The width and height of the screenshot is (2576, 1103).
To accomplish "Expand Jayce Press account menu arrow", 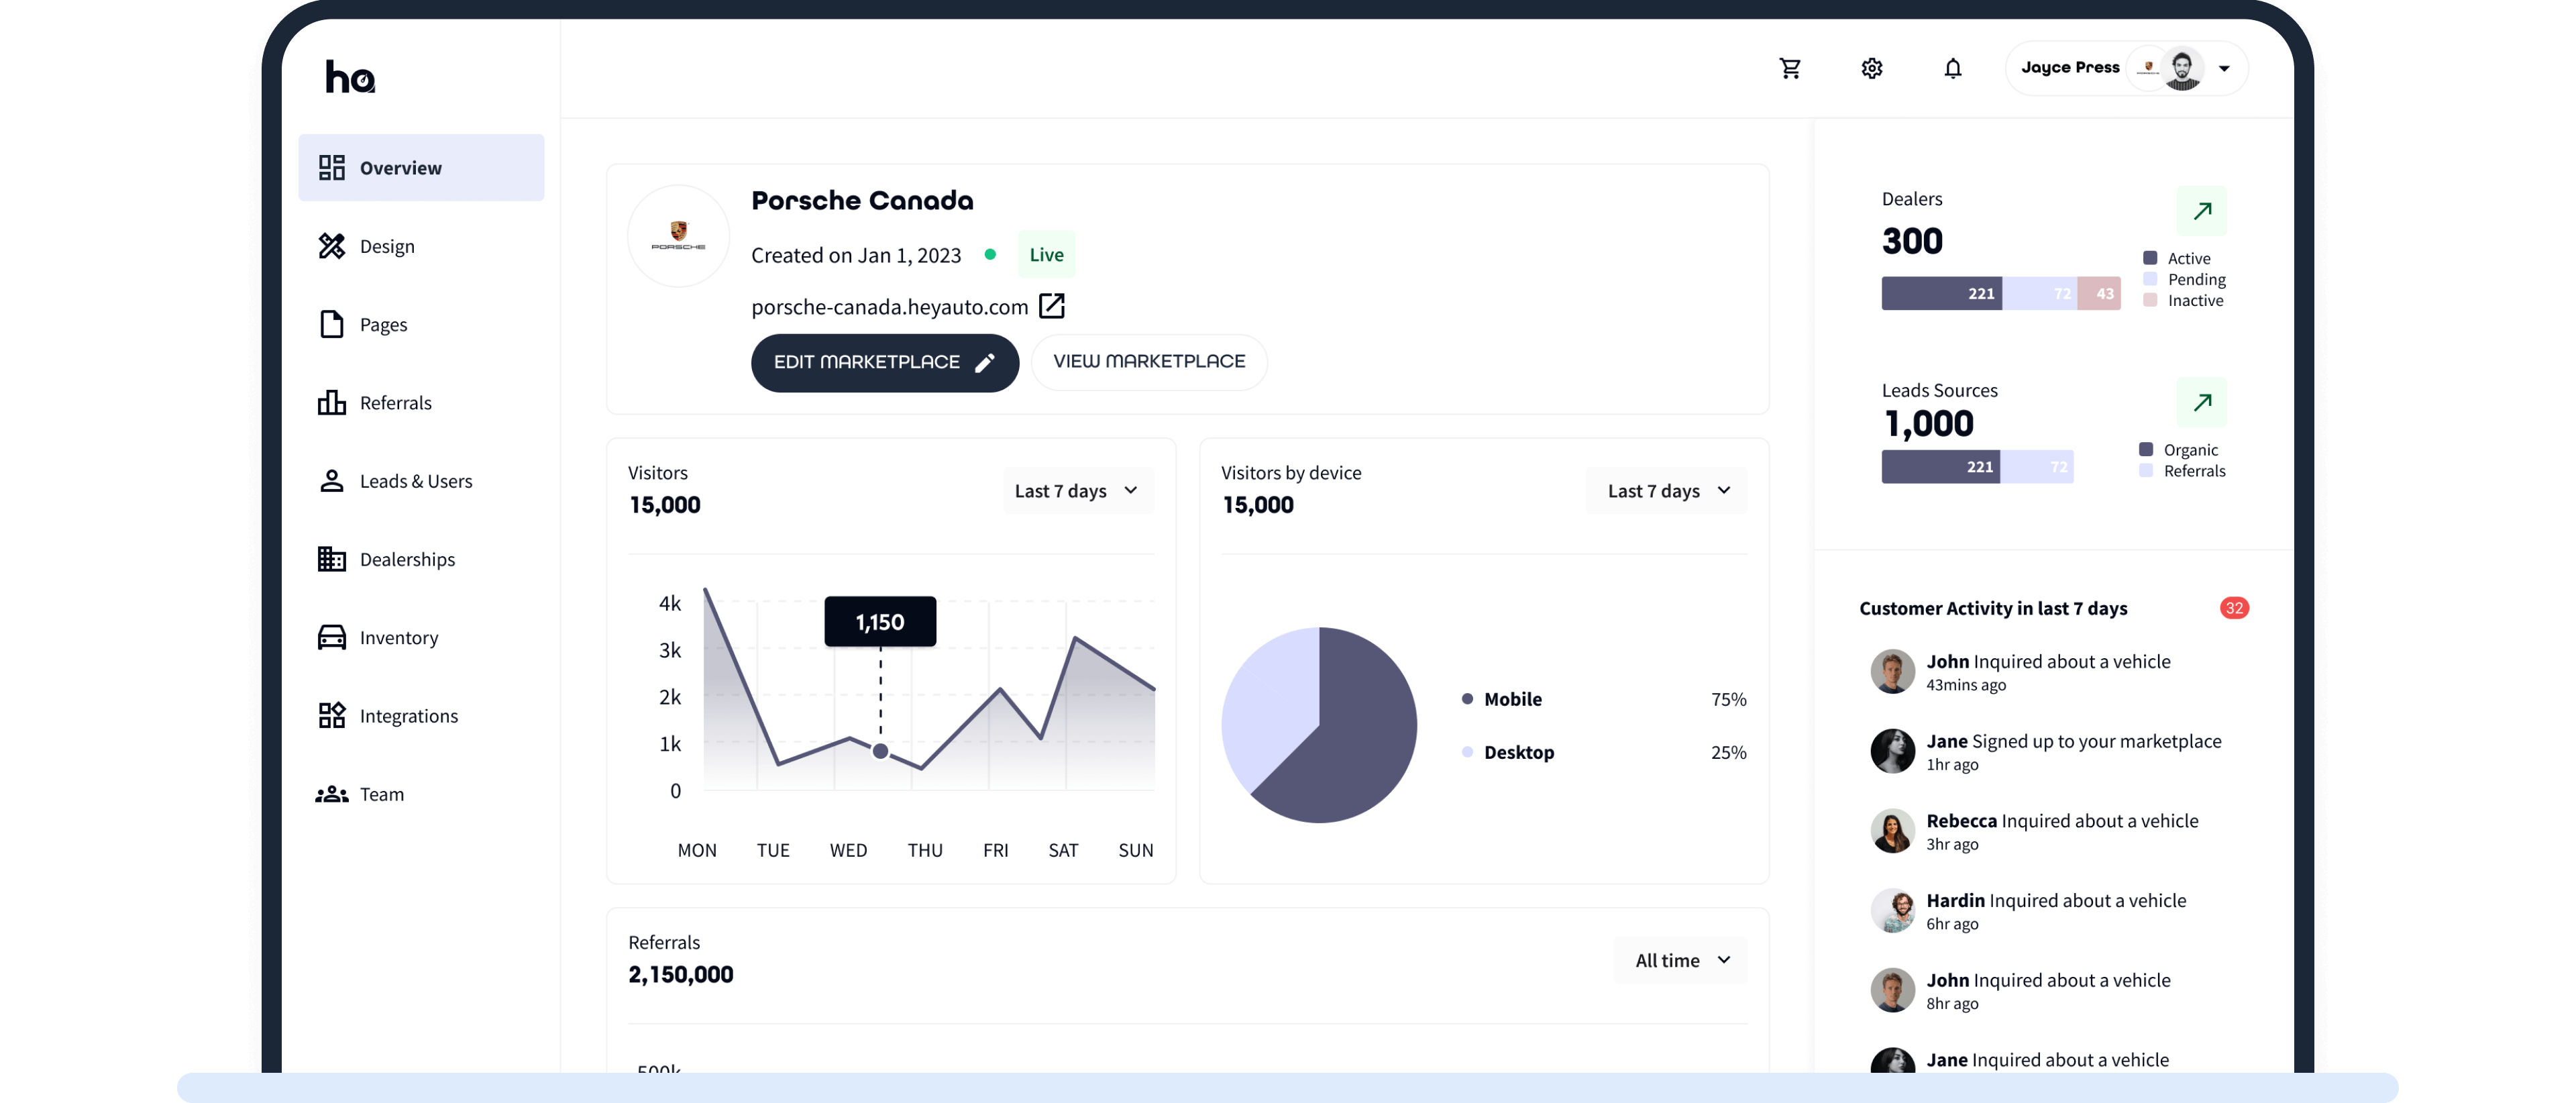I will tap(2224, 68).
